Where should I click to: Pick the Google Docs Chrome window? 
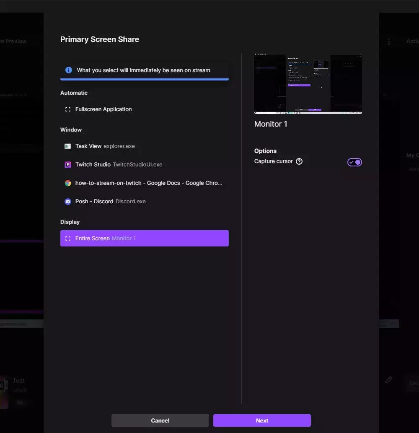point(145,183)
